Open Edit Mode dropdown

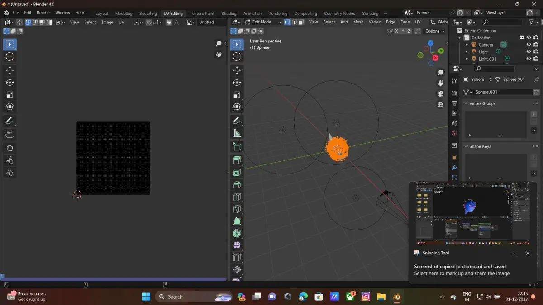[x=263, y=22]
